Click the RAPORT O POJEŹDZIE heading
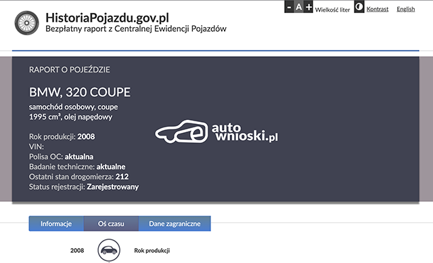433x263 pixels. [x=70, y=69]
